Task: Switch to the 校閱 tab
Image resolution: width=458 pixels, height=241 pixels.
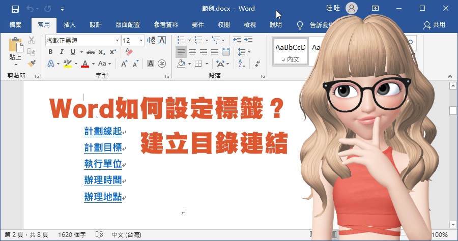Action: click(x=224, y=25)
